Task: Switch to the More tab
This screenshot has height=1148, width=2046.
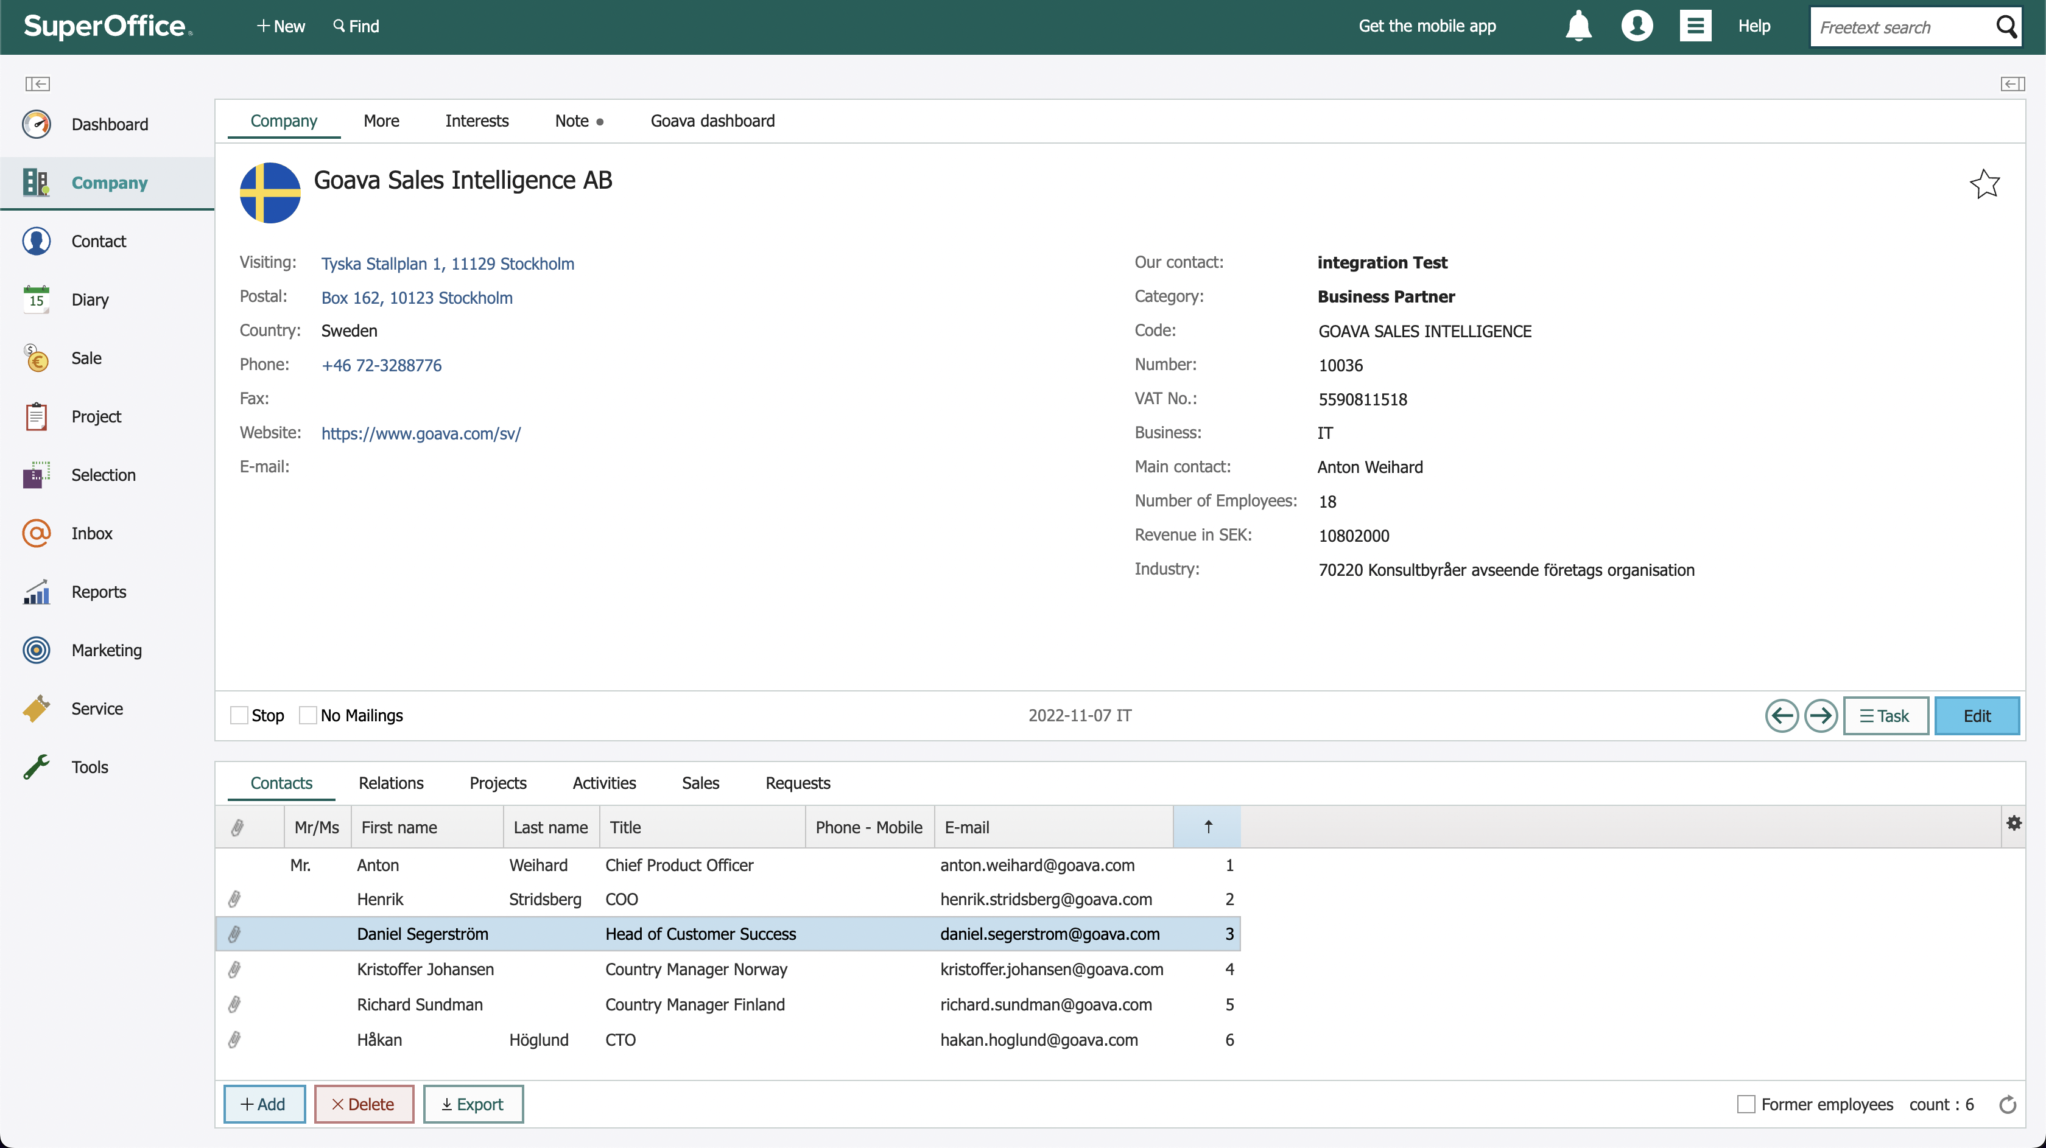Action: click(381, 121)
